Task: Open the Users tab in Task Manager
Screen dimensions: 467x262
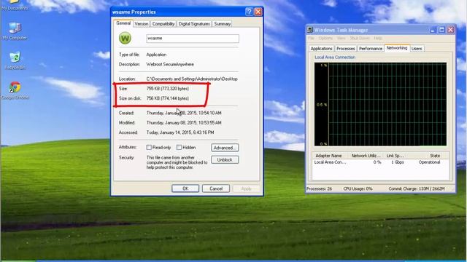Action: pyautogui.click(x=417, y=49)
